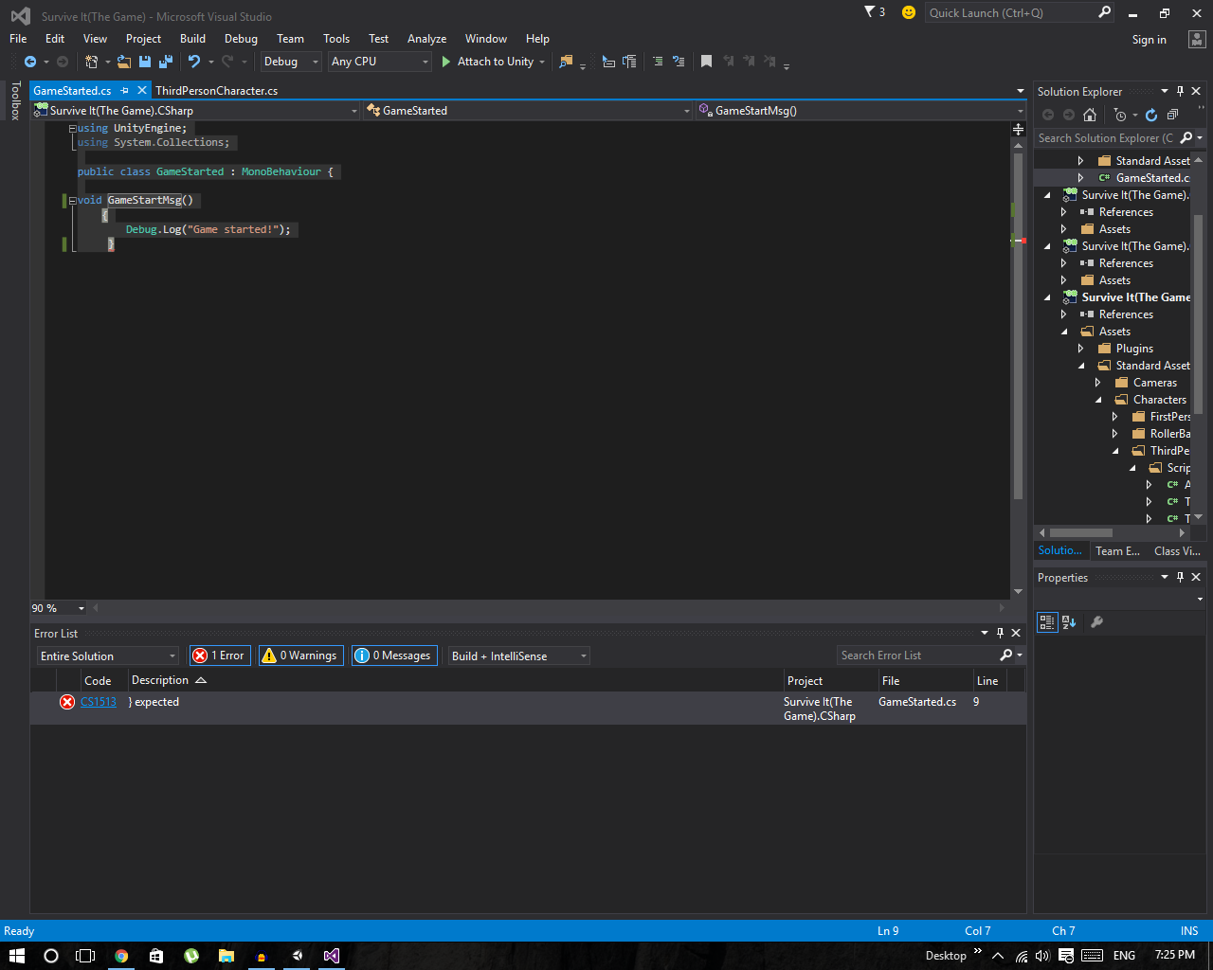Switch to ThirdPersonCharacter.cs tab
1213x970 pixels.
[x=217, y=91]
